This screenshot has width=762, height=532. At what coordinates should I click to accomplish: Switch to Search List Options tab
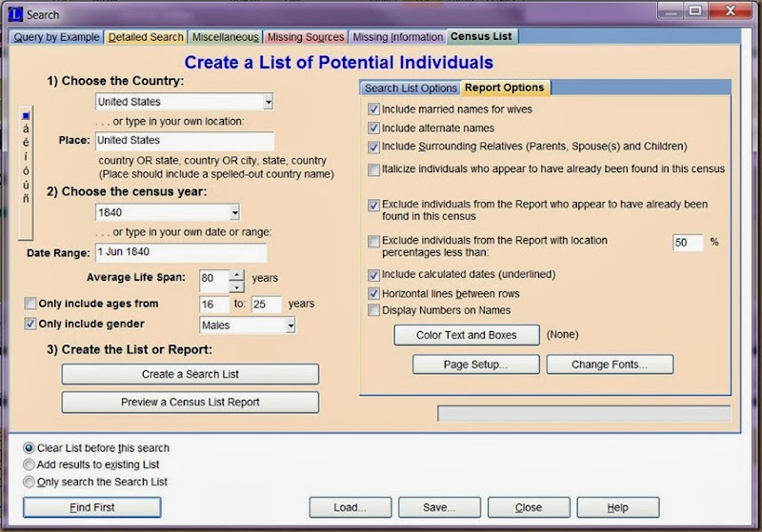click(x=411, y=88)
